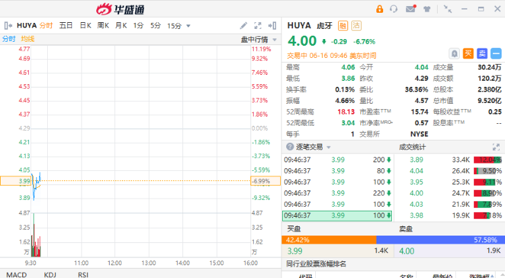Click the orange lock icon
505x278 pixels.
pyautogui.click(x=380, y=9)
